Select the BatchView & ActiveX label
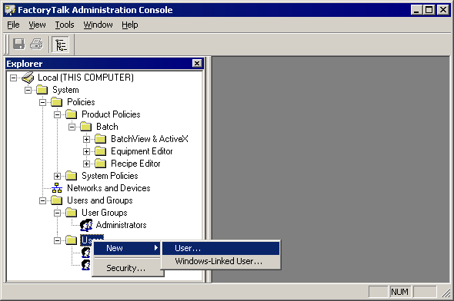The height and width of the screenshot is (301, 454). (x=150, y=139)
